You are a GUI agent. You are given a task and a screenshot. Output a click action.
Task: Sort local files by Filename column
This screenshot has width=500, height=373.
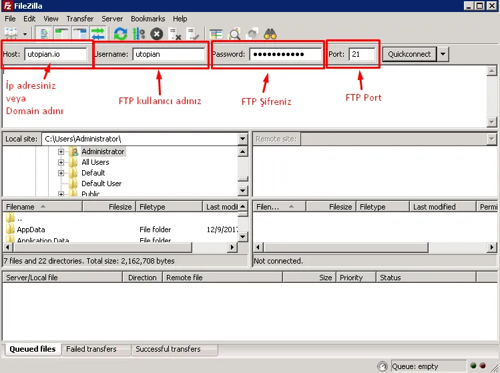click(x=43, y=207)
